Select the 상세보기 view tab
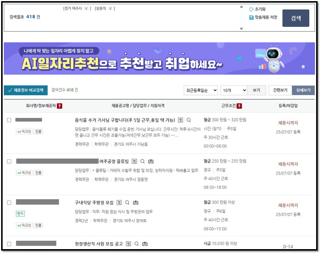 click(304, 90)
